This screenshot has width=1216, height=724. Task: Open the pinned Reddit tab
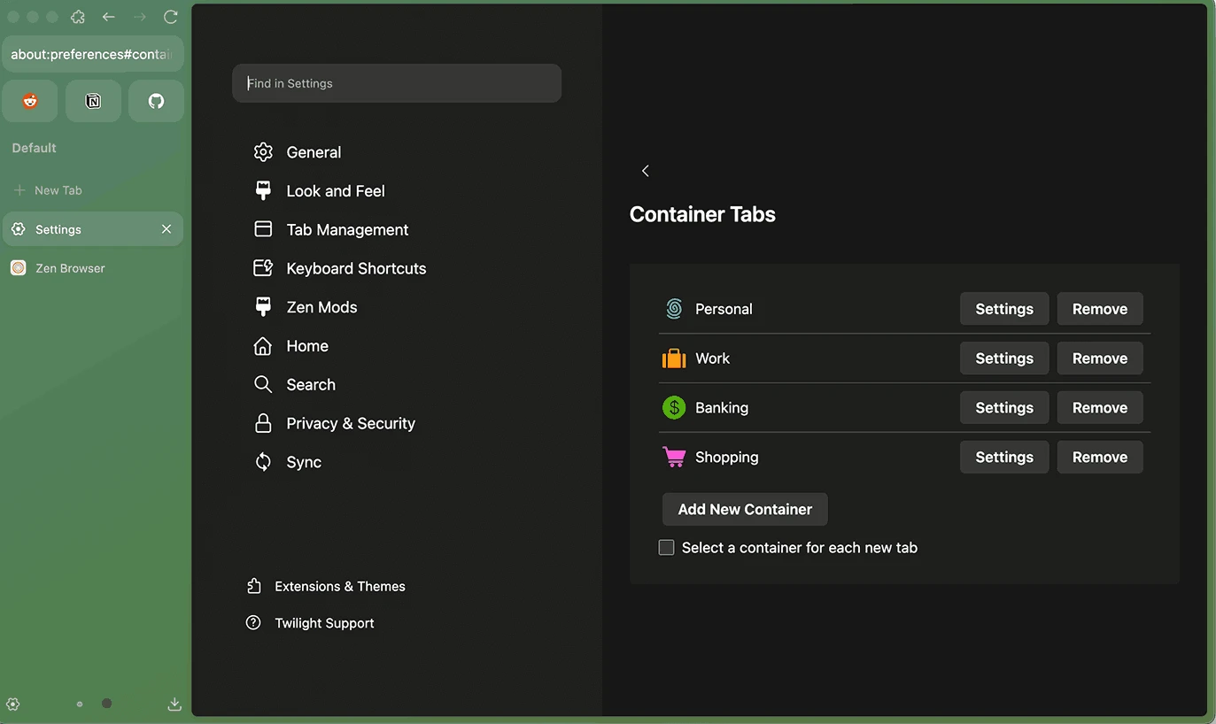click(30, 101)
